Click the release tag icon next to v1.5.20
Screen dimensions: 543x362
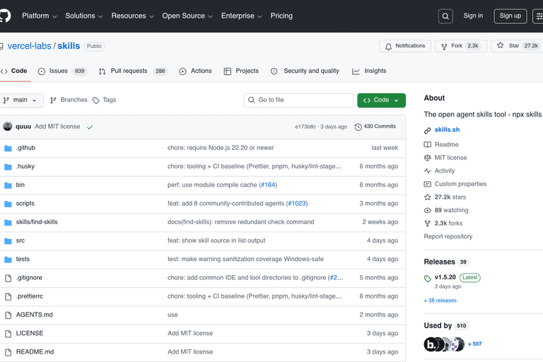(x=427, y=279)
